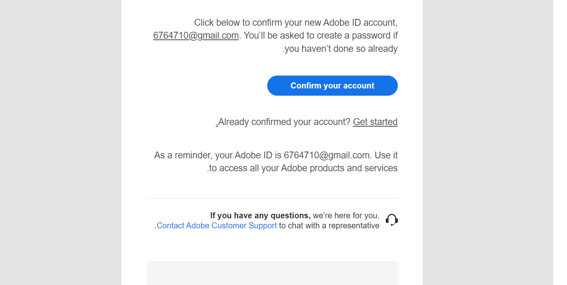
Task: Click the light gray footer box
Action: coord(272,273)
